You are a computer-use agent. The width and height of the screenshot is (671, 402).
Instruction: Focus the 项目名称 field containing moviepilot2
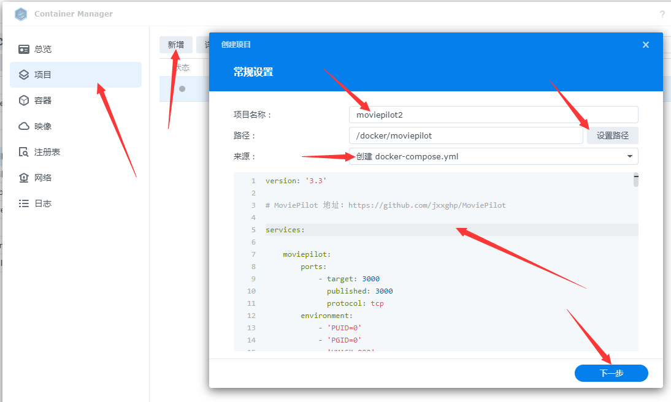tap(493, 115)
